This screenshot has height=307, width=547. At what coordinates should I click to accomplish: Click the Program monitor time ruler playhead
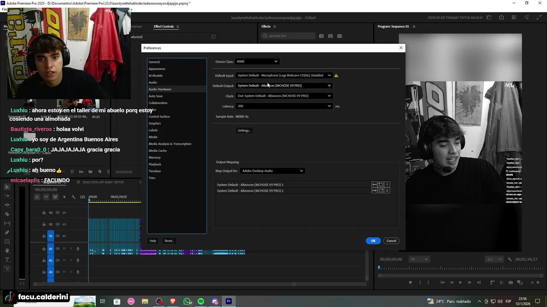[x=379, y=268]
